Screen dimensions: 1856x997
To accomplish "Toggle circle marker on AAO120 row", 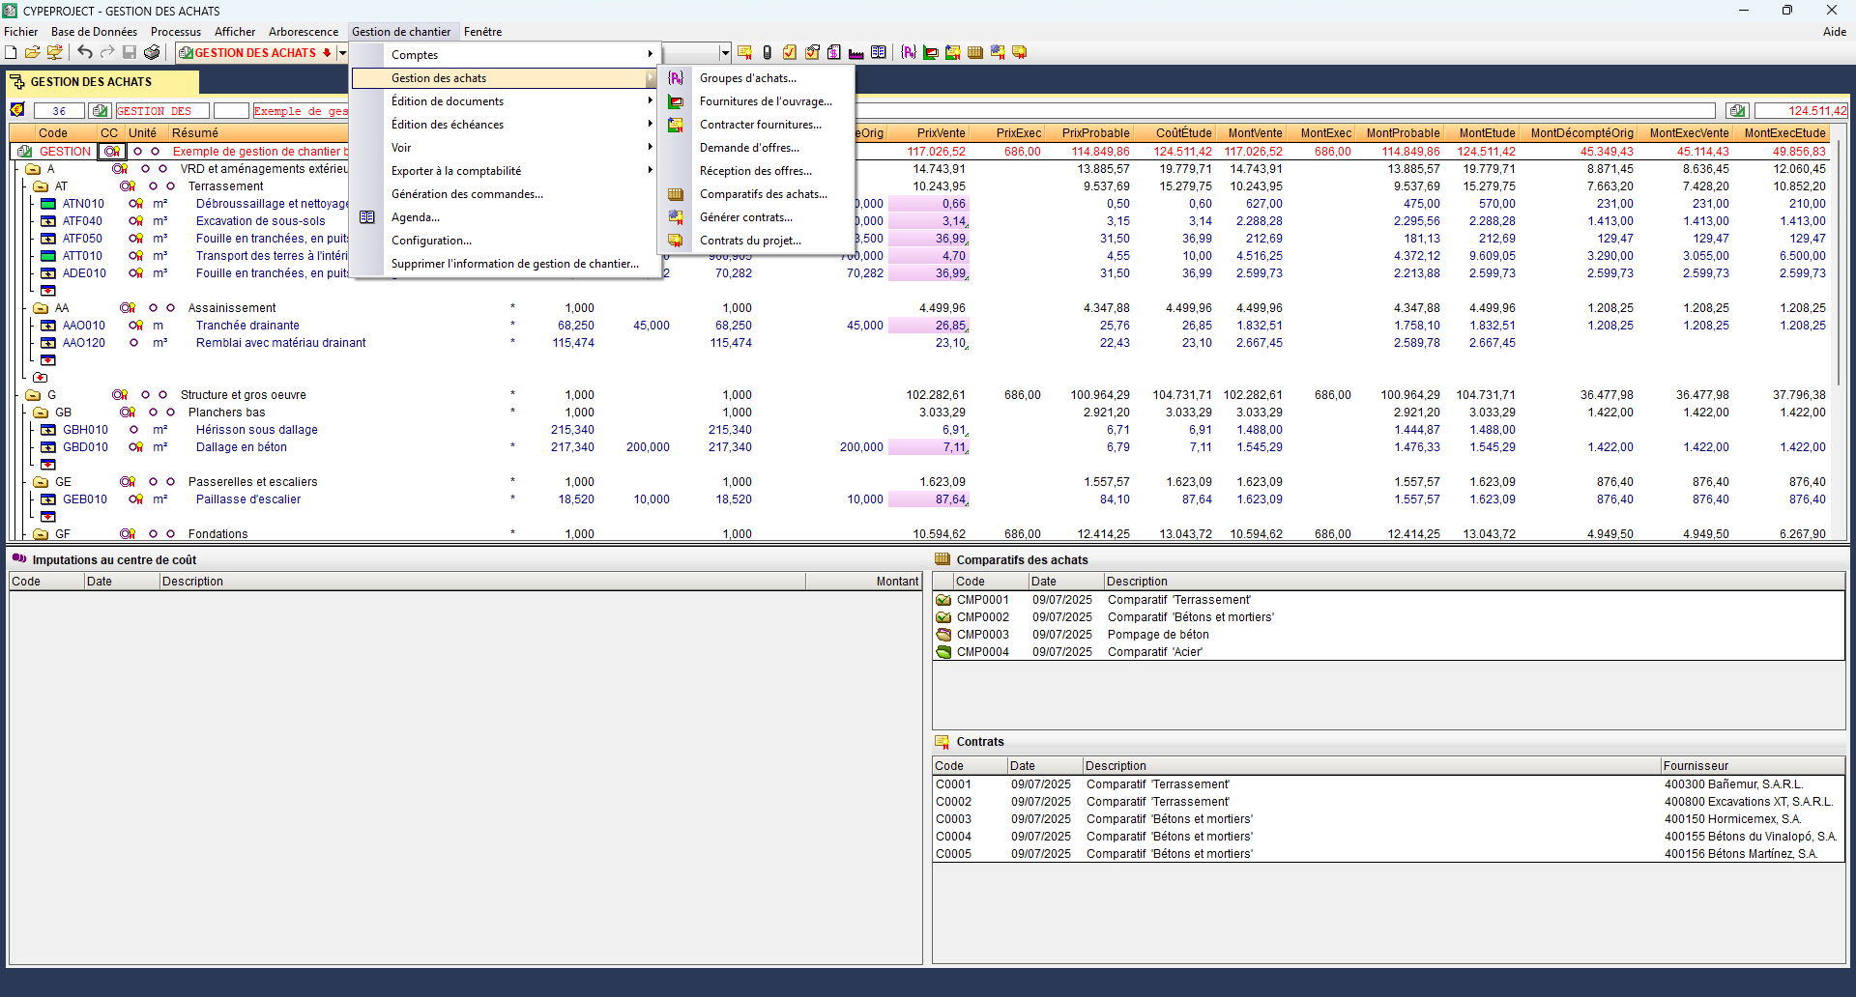I will tap(134, 343).
